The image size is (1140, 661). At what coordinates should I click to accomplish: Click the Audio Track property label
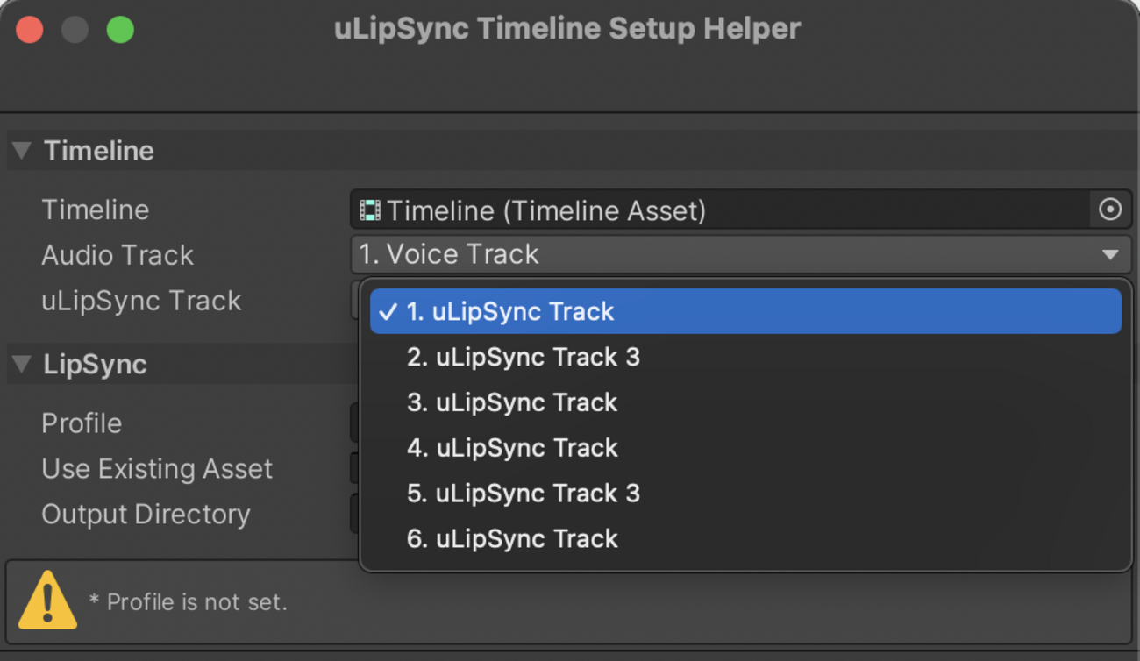(x=118, y=255)
